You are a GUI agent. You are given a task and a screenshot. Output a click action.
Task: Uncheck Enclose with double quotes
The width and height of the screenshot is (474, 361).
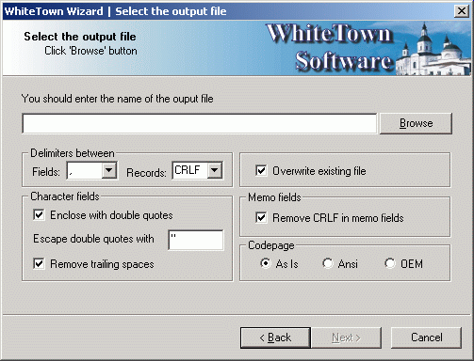tap(39, 215)
